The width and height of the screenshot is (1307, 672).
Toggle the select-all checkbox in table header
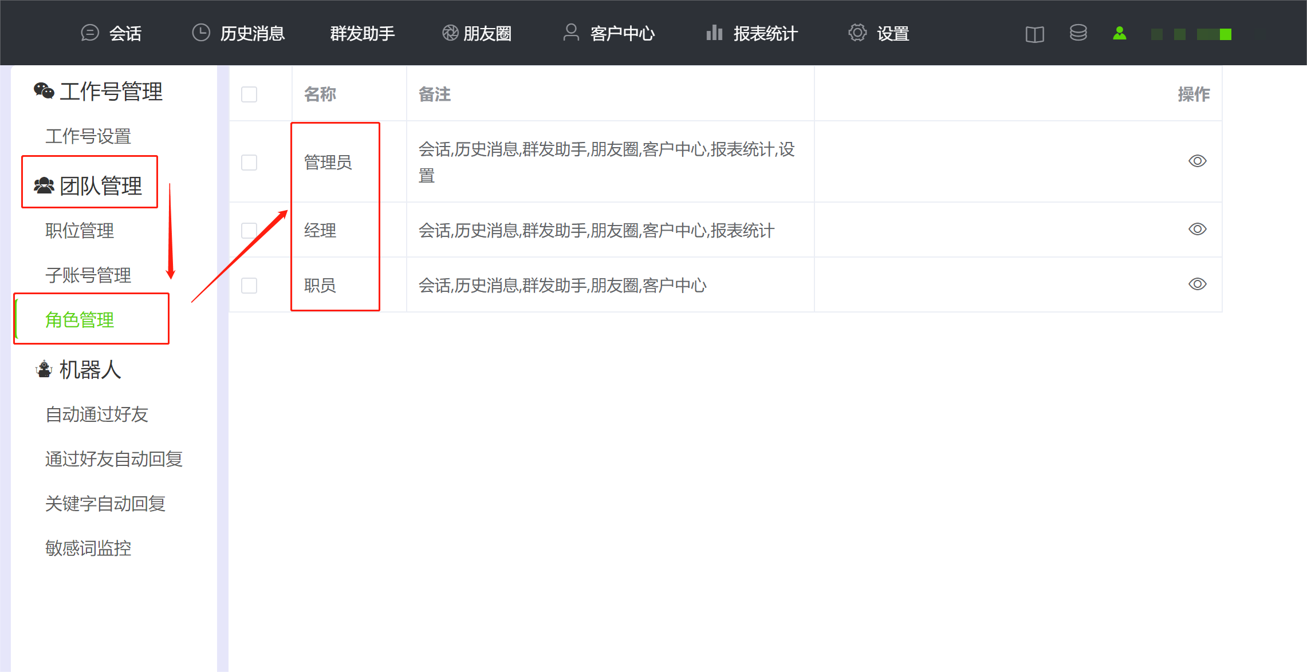coord(249,94)
